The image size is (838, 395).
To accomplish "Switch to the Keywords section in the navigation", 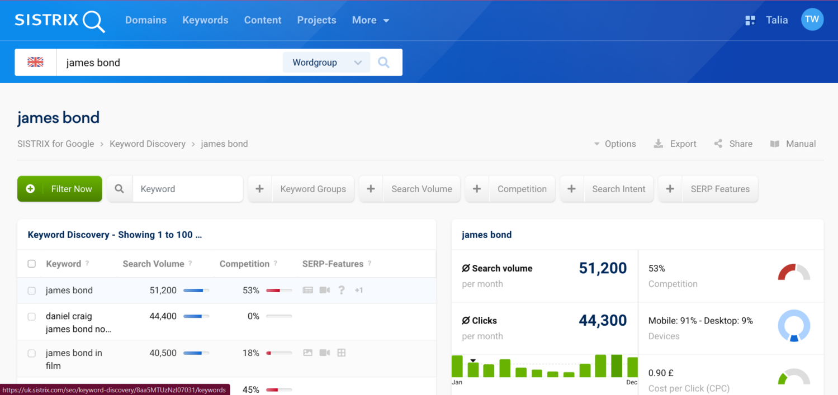I will [x=205, y=20].
